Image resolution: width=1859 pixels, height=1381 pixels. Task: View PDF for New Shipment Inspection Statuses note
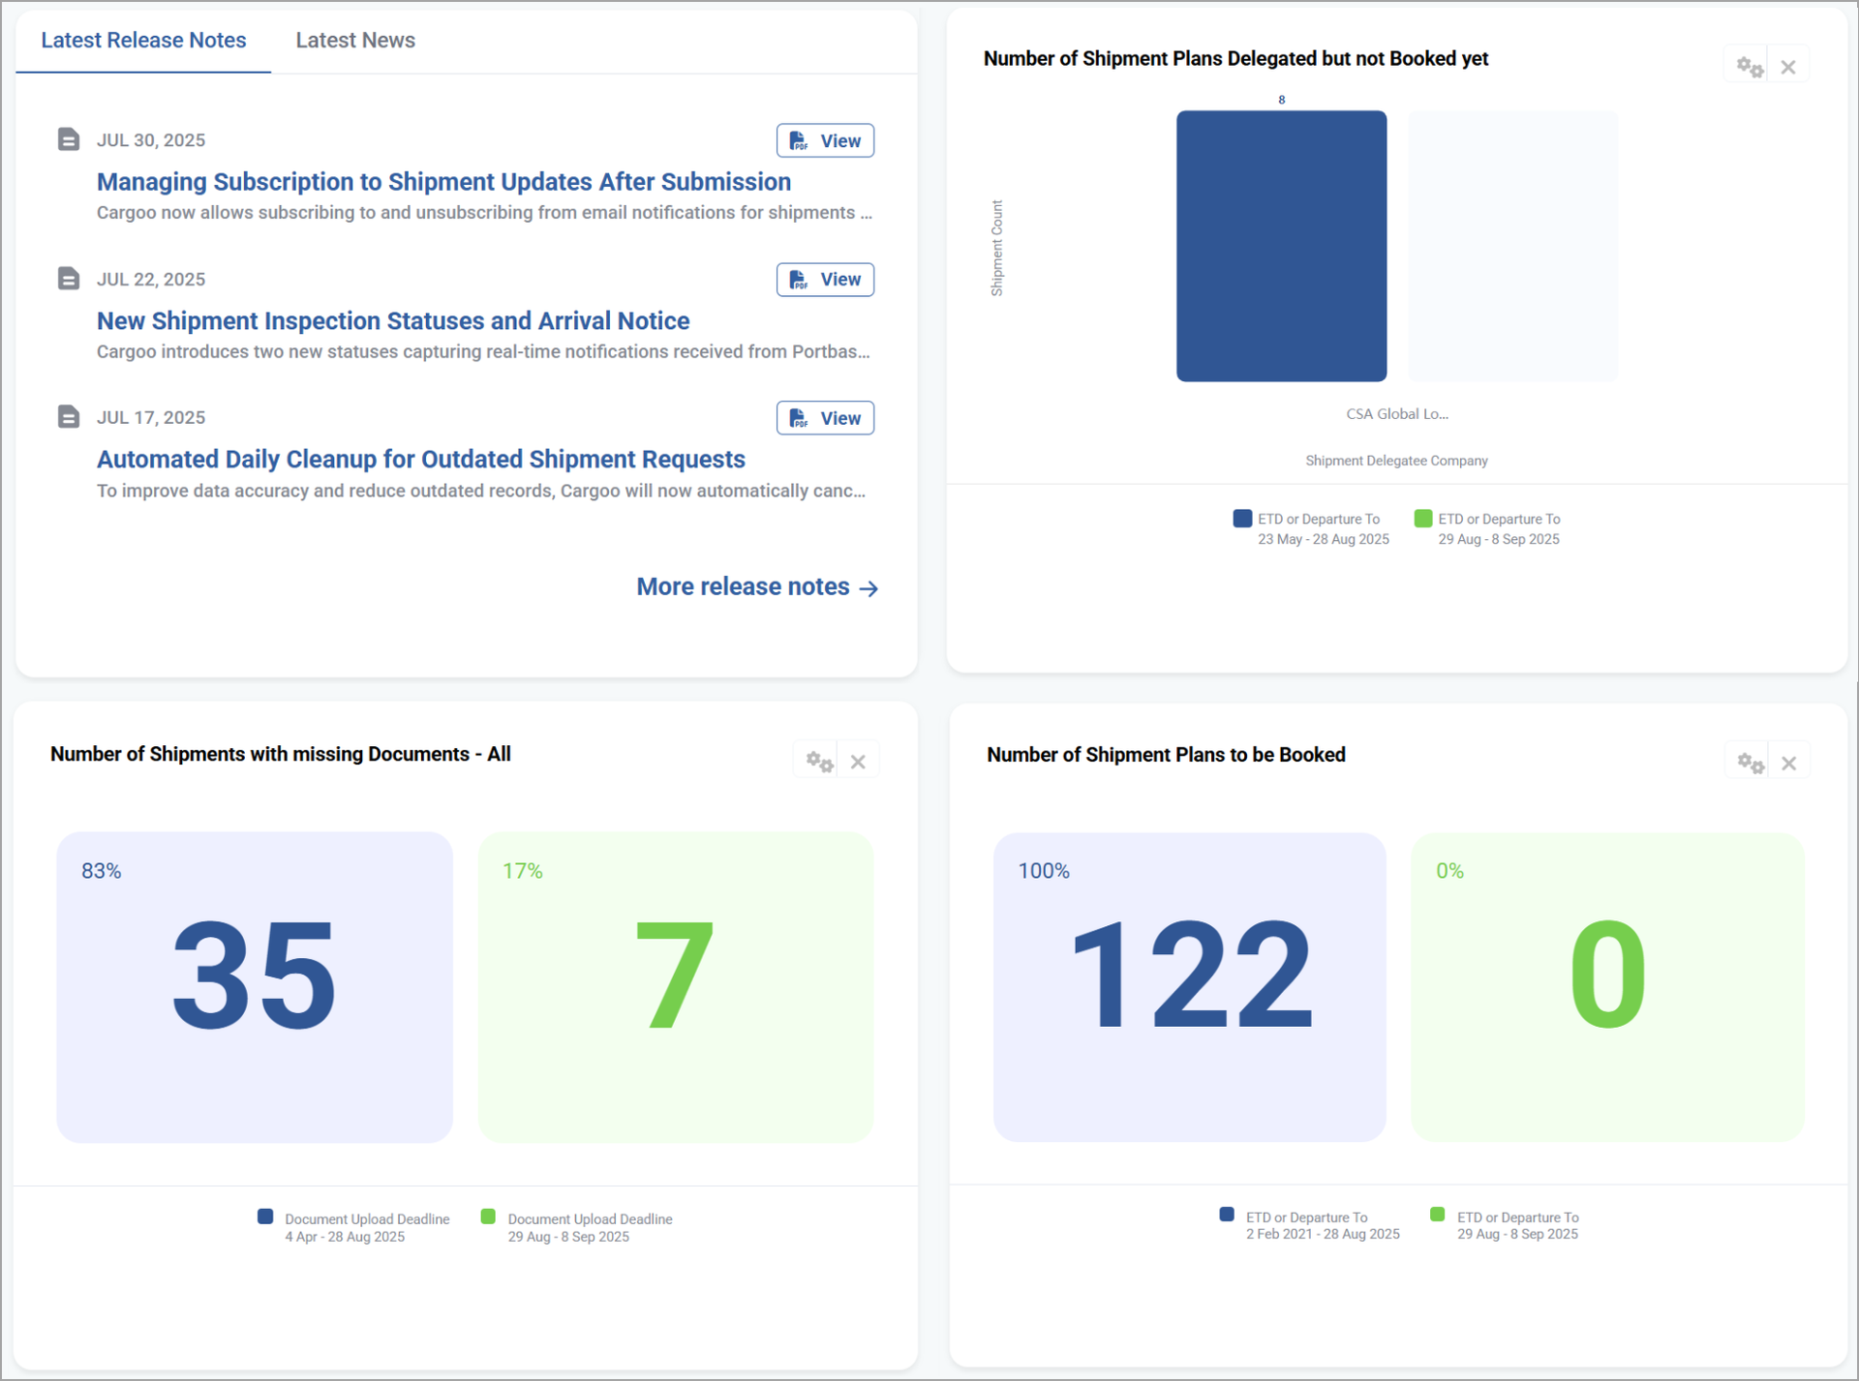click(825, 280)
